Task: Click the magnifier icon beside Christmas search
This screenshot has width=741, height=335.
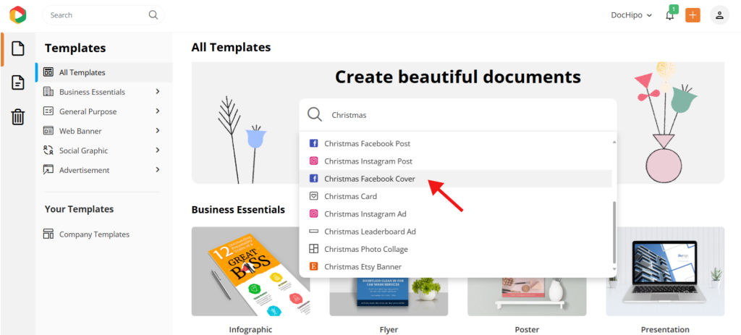Action: pyautogui.click(x=315, y=114)
